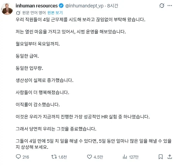
Task: Open view analytics bar chart icon
Action: (x=125, y=157)
